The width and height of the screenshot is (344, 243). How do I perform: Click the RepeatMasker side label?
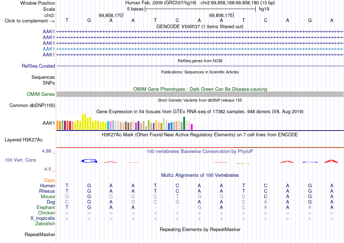[x=40, y=234]
